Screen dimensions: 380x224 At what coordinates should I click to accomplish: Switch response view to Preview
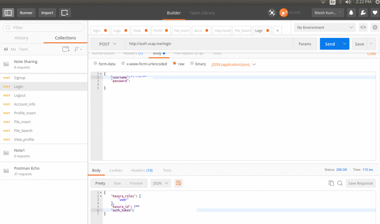(x=136, y=183)
